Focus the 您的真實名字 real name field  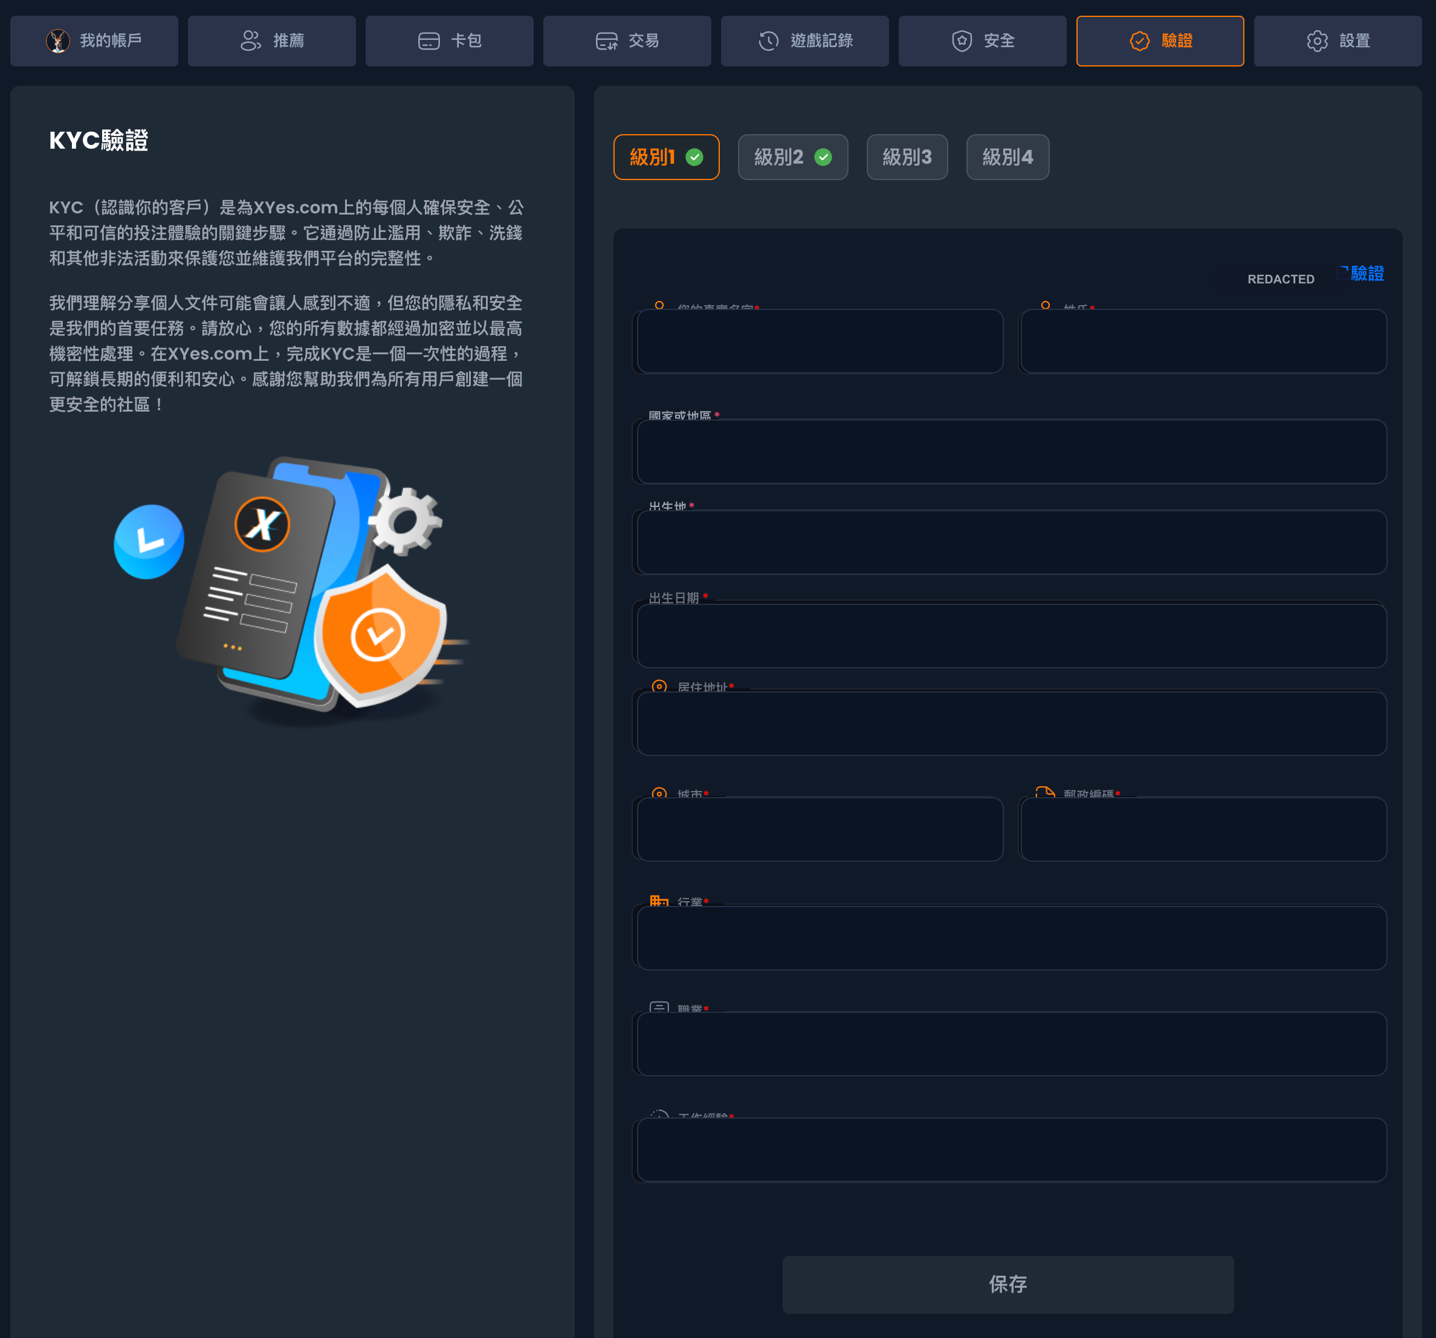click(820, 341)
